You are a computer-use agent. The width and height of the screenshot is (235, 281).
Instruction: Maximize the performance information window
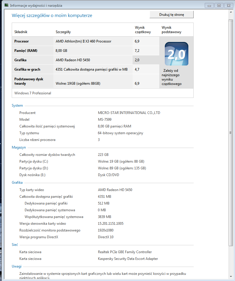(x=219, y=5)
